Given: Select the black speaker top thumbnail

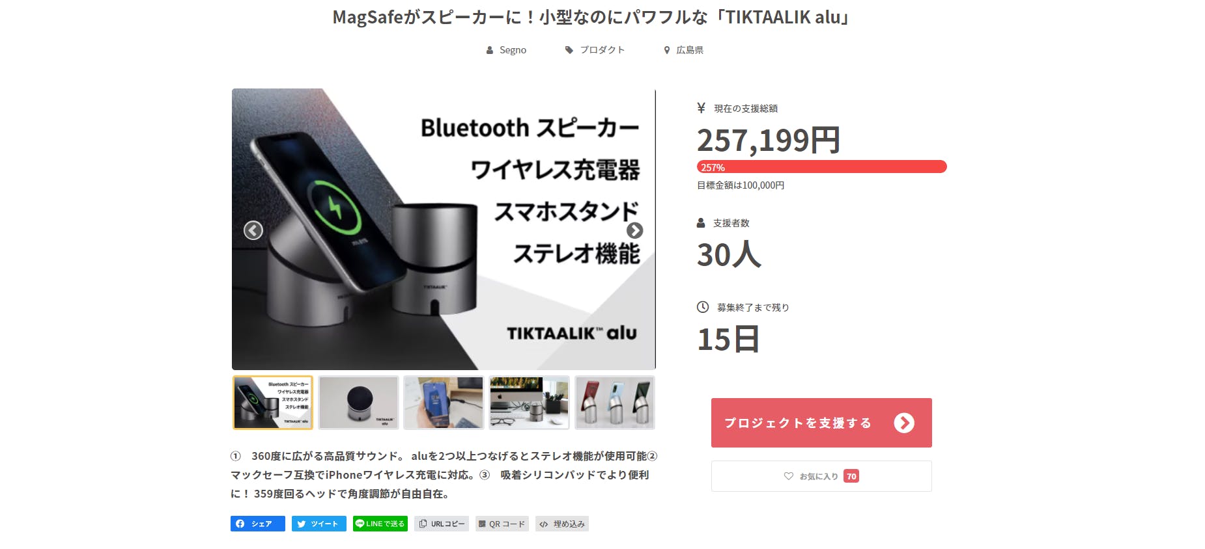Looking at the screenshot, I should [358, 403].
